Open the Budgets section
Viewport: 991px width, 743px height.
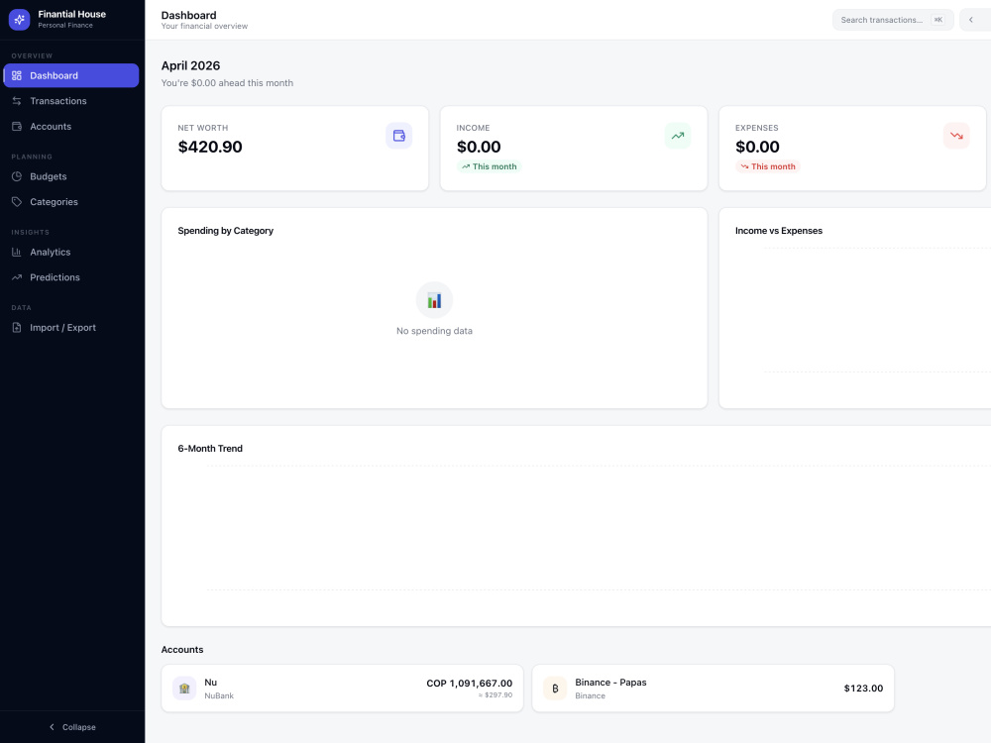(x=70, y=176)
